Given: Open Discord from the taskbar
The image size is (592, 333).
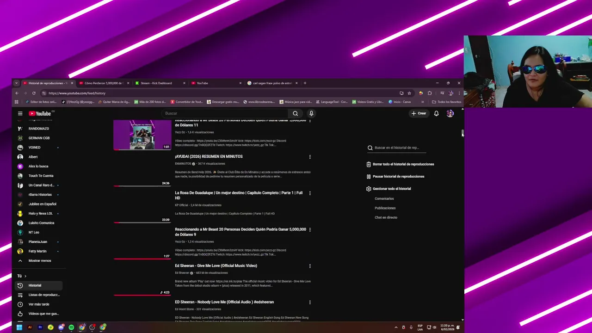Looking at the screenshot, I should tap(61, 327).
